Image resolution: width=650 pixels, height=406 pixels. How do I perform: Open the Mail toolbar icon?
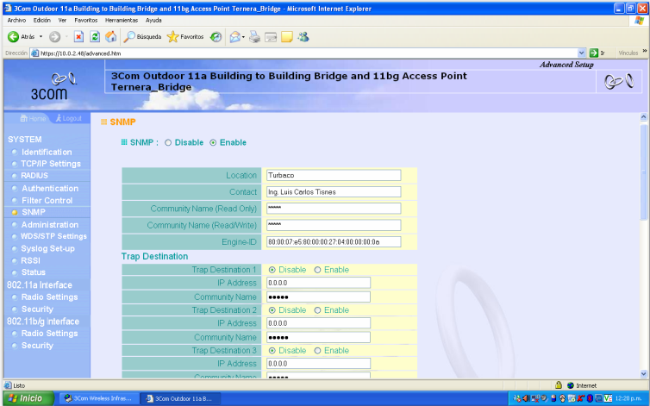pos(234,37)
